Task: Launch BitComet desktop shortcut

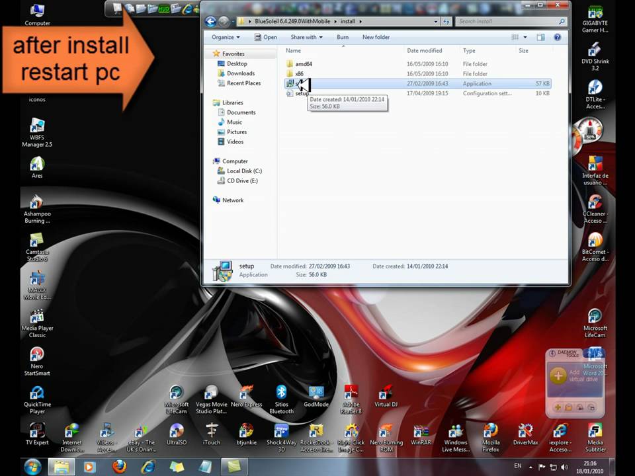Action: [595, 247]
